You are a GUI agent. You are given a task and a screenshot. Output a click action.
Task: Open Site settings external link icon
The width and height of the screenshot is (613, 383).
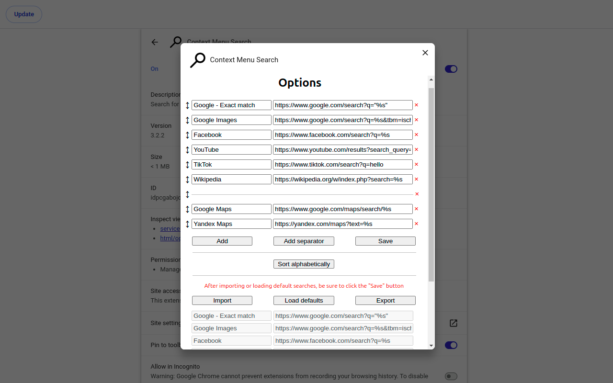(453, 323)
